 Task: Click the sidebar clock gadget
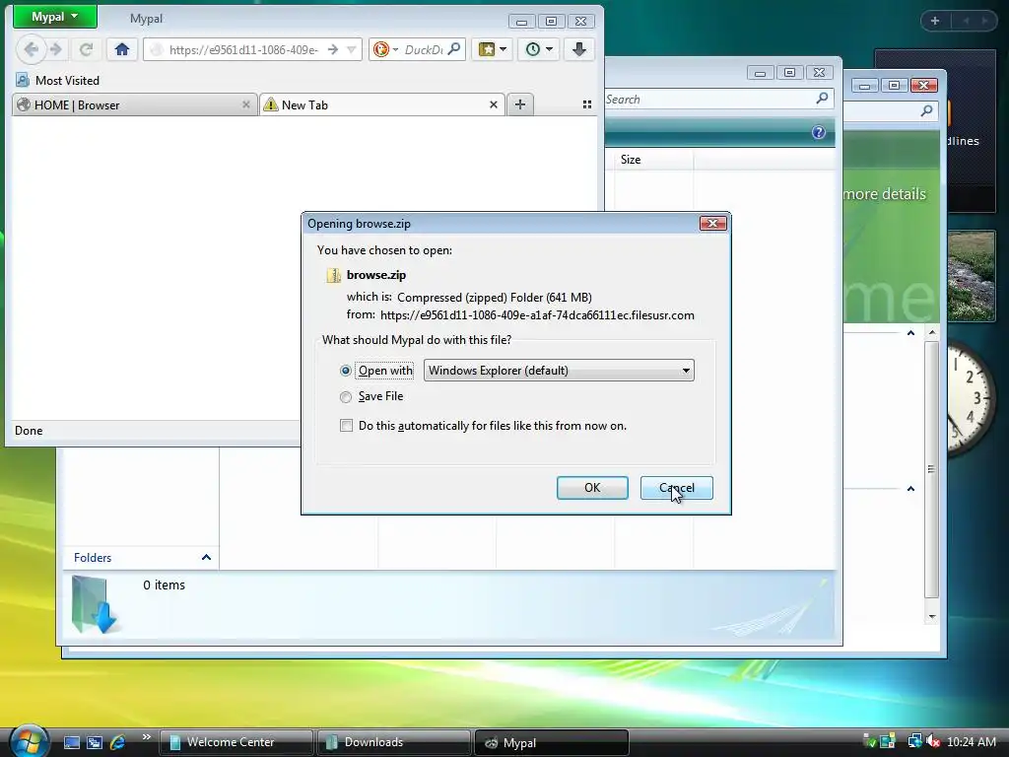971,398
